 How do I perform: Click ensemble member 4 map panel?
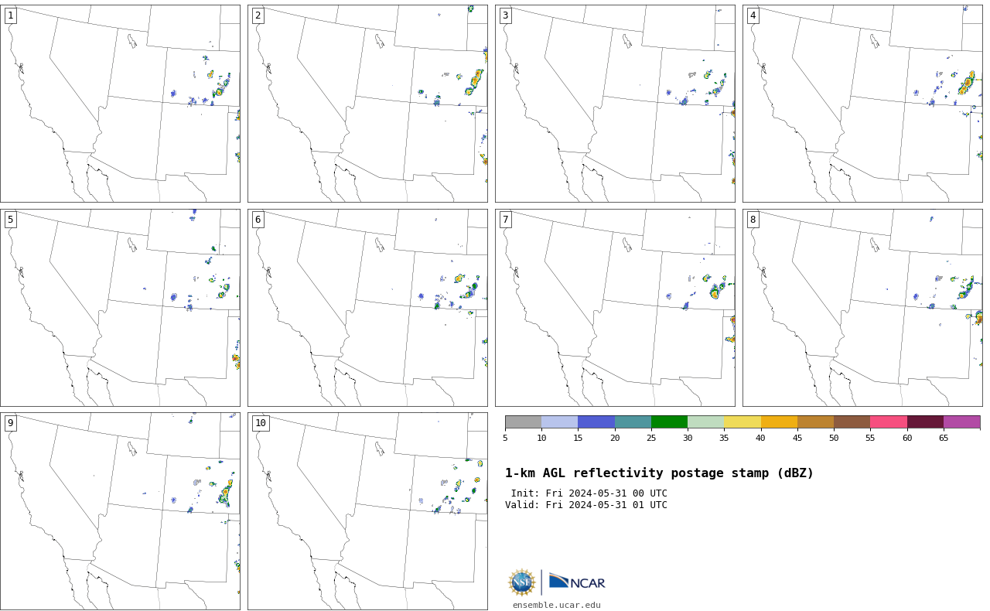(x=862, y=104)
